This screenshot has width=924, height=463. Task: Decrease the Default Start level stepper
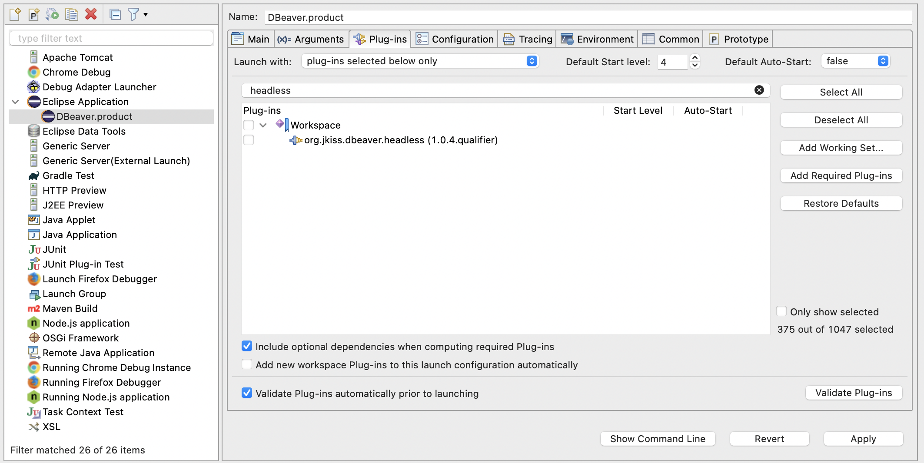(695, 65)
